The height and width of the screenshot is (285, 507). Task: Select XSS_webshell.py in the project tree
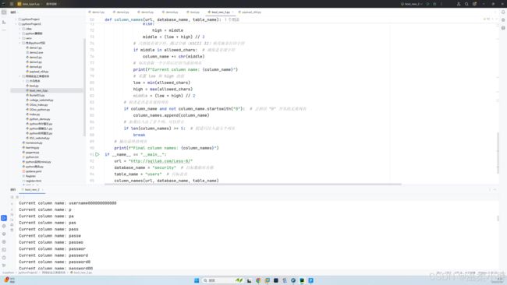click(40, 138)
